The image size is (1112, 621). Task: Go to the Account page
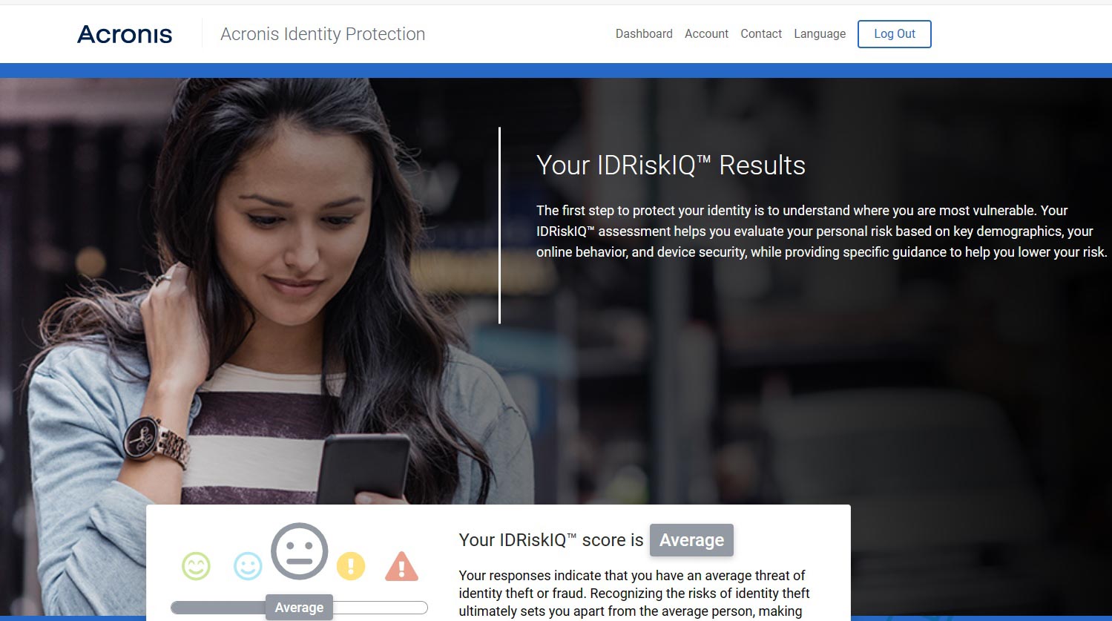706,34
